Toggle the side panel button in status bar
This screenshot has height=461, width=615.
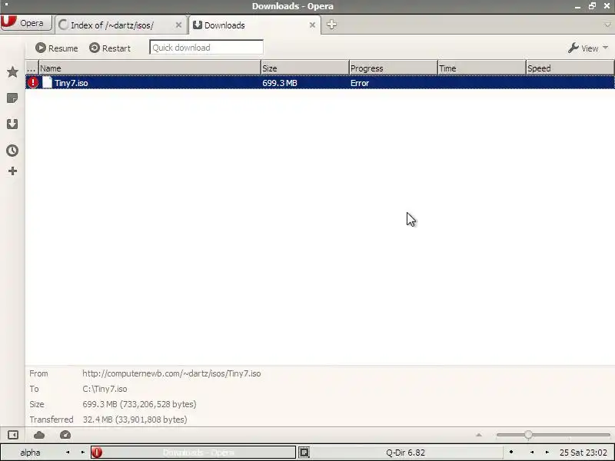point(13,435)
